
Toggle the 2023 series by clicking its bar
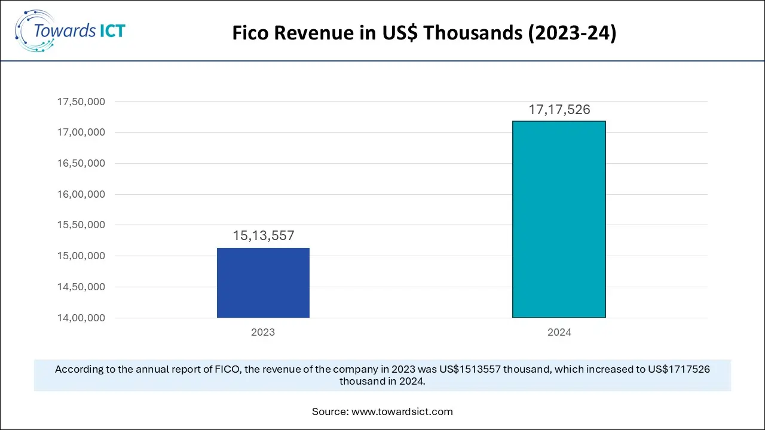(x=263, y=282)
